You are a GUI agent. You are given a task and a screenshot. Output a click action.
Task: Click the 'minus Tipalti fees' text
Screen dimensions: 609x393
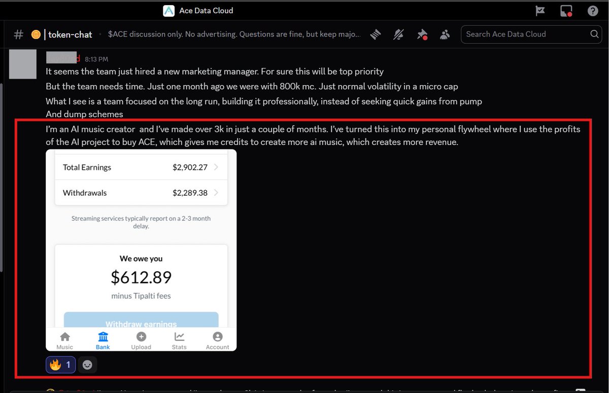141,296
